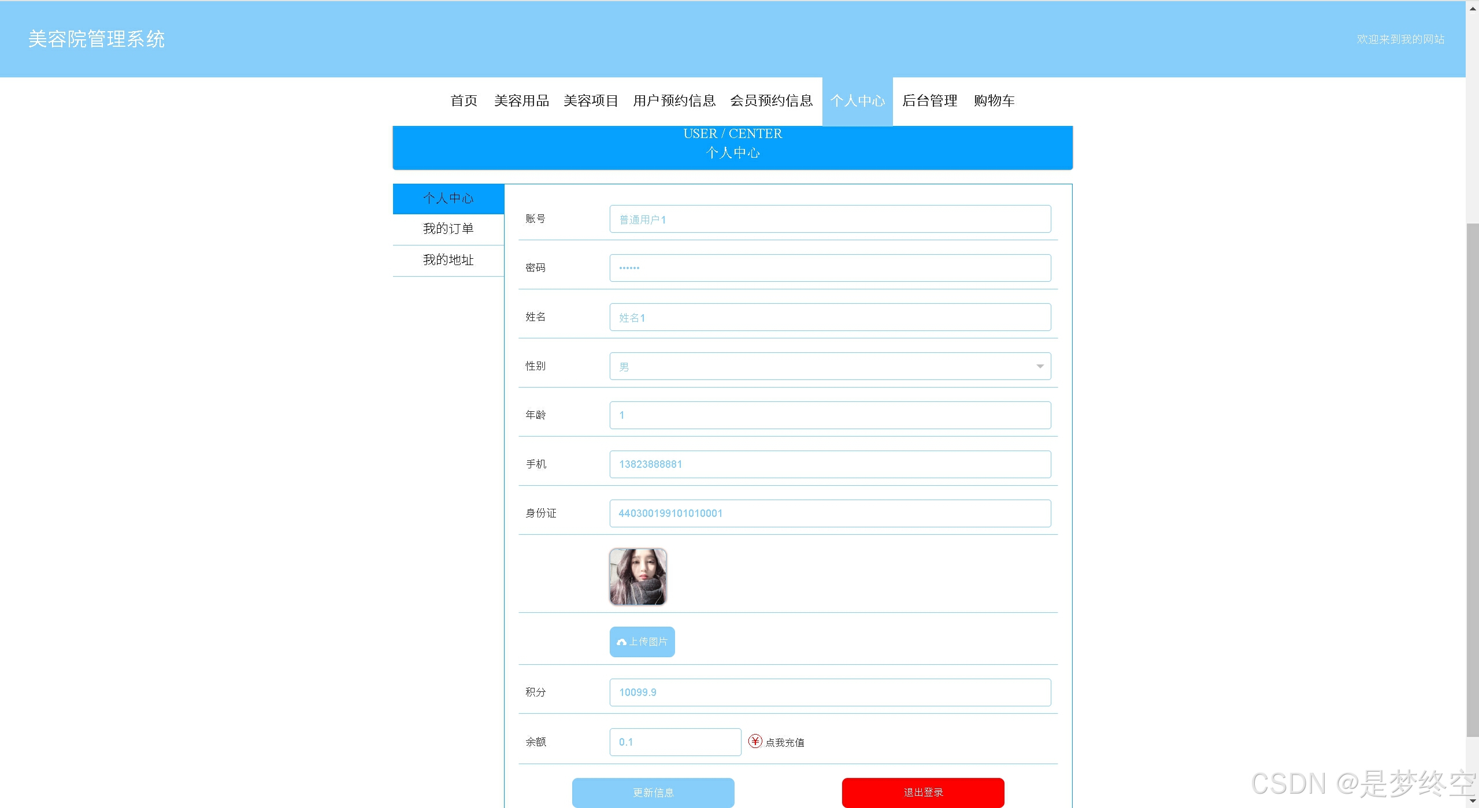Go to 美容用品 menu item
The width and height of the screenshot is (1479, 808).
point(521,101)
